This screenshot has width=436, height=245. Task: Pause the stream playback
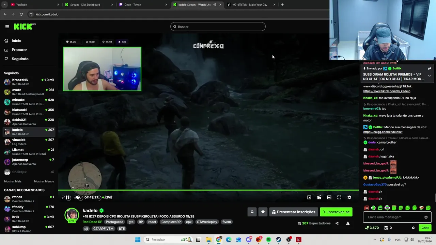tap(68, 197)
